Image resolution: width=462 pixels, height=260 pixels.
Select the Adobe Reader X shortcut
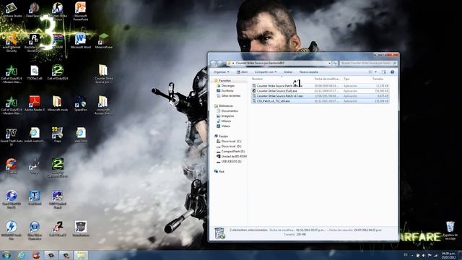tap(35, 104)
